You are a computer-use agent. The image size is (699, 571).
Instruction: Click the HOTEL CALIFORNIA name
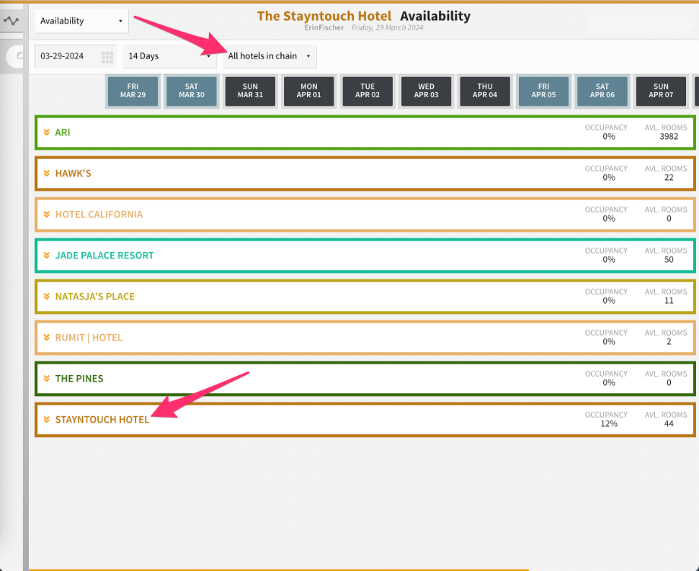(99, 214)
